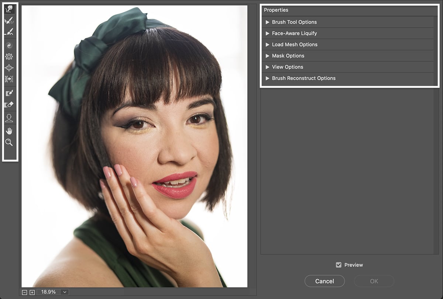443x299 pixels.
Task: Select the Push Left tool
Action: tap(9, 79)
